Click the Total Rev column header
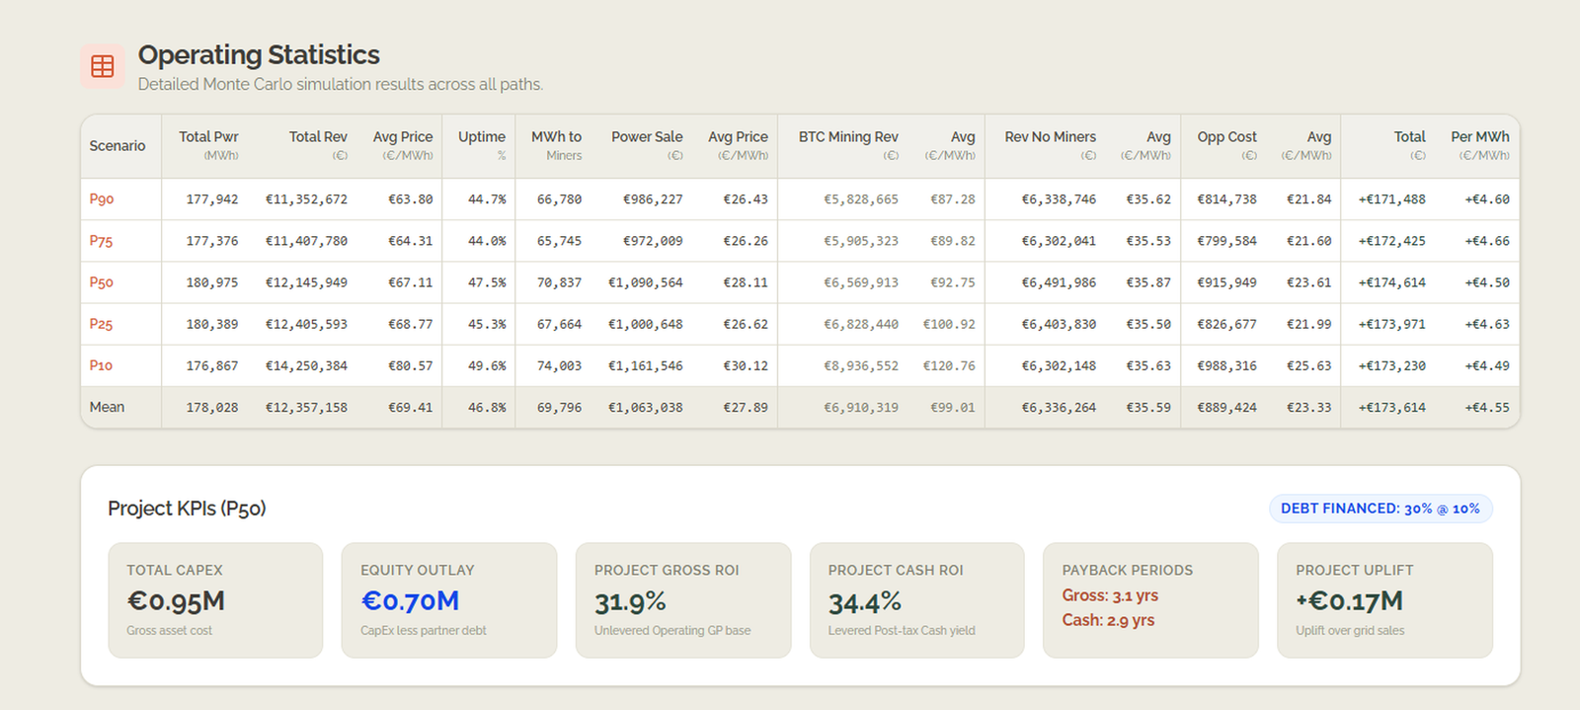The width and height of the screenshot is (1580, 710). coord(318,145)
